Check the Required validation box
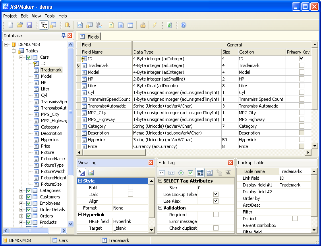 point(216,214)
